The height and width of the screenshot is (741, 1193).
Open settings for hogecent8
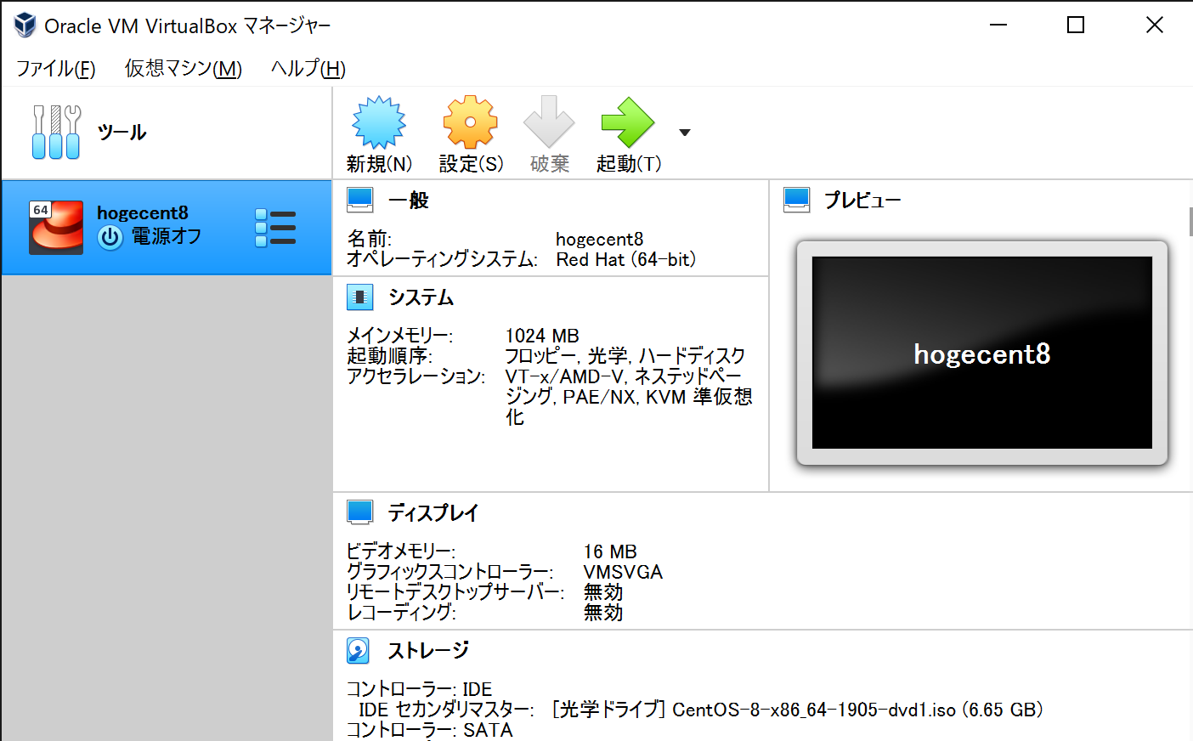469,132
